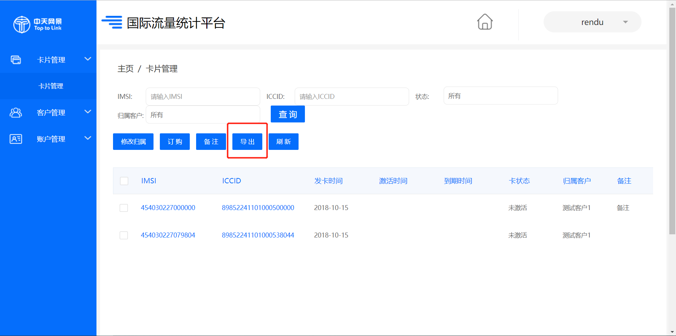This screenshot has height=336, width=676.
Task: Click the customer management people icon
Action: pyautogui.click(x=15, y=113)
